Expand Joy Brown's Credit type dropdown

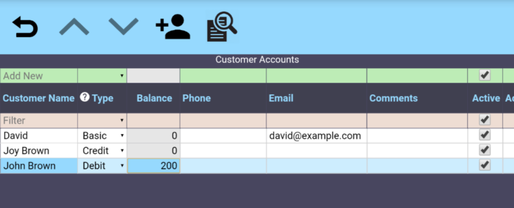pyautogui.click(x=102, y=151)
